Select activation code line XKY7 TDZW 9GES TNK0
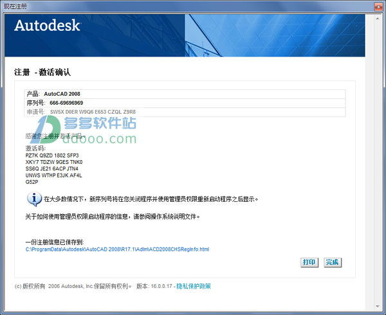386x315 pixels. point(54,162)
